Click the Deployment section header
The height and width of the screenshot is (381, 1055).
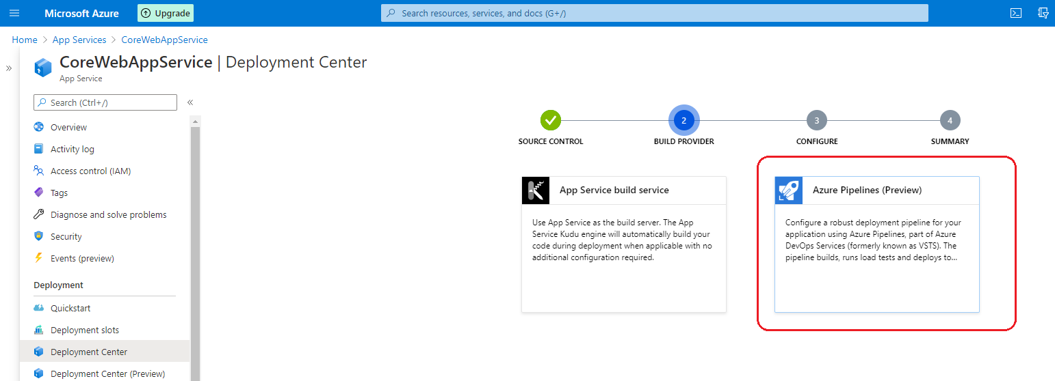(x=59, y=285)
